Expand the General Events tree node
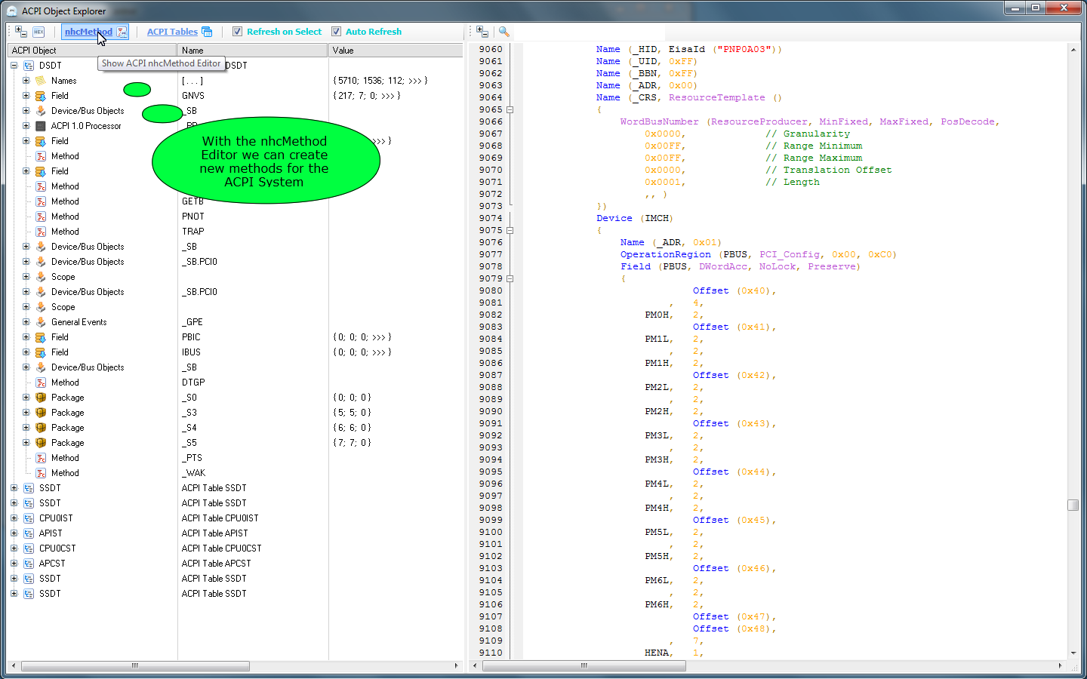Viewport: 1087px width, 679px height. [x=26, y=322]
